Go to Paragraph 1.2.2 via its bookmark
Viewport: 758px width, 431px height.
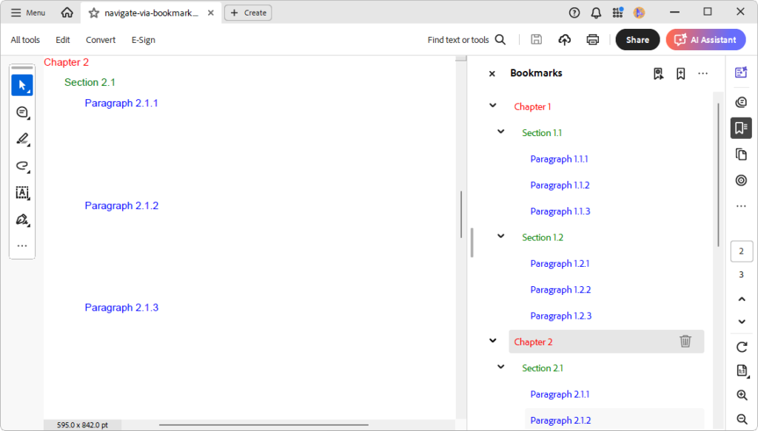click(560, 289)
